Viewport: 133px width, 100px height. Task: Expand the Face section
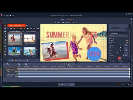point(109,41)
